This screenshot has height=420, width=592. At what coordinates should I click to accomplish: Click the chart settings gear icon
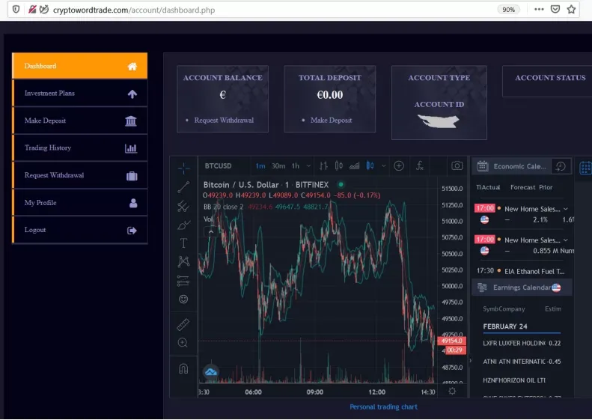(452, 392)
